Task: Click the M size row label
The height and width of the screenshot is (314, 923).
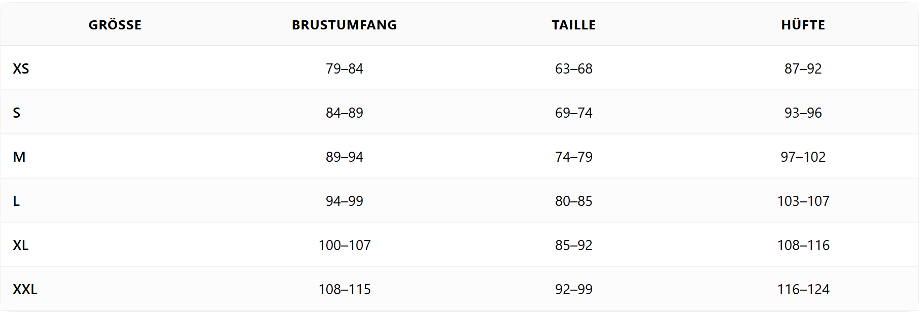Action: point(19,157)
